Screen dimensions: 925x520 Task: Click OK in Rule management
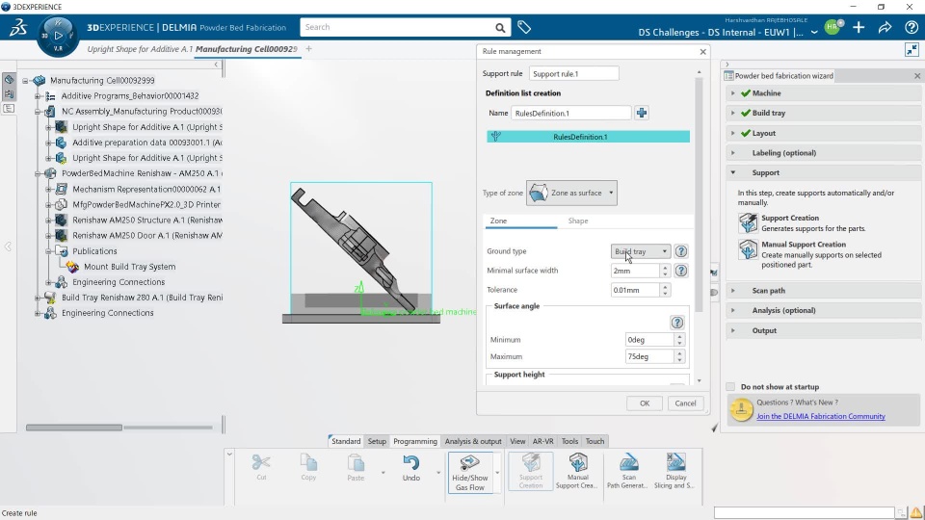coord(645,403)
